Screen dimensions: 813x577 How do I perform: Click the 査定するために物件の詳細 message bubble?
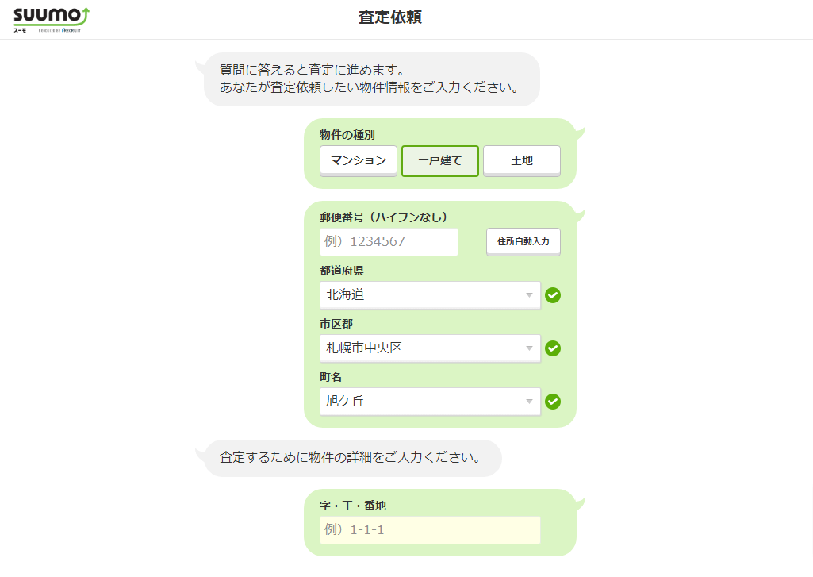pos(352,458)
